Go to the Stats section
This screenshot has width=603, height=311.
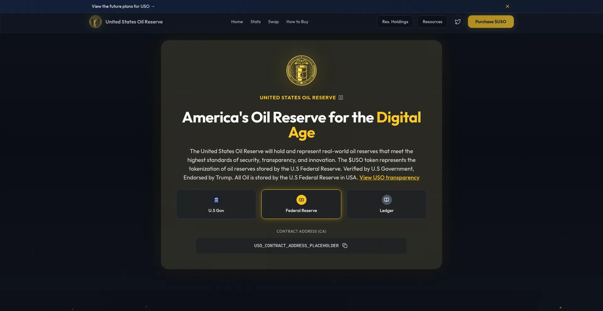click(x=255, y=22)
